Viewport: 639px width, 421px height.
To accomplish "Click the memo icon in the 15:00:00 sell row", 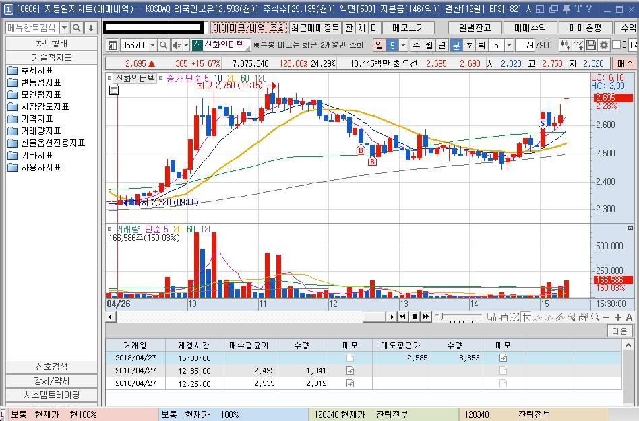I will click(x=504, y=358).
